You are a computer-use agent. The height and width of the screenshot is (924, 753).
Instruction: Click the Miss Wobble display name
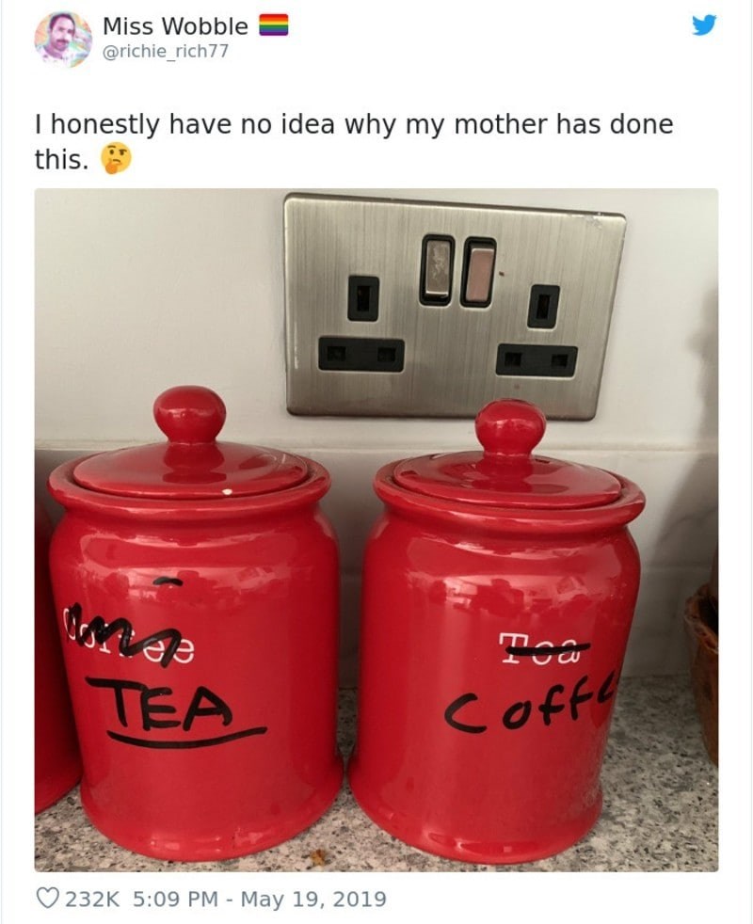coord(175,26)
